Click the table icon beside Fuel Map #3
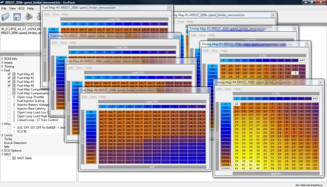Viewport: 327px width, 187px height. click(14, 82)
